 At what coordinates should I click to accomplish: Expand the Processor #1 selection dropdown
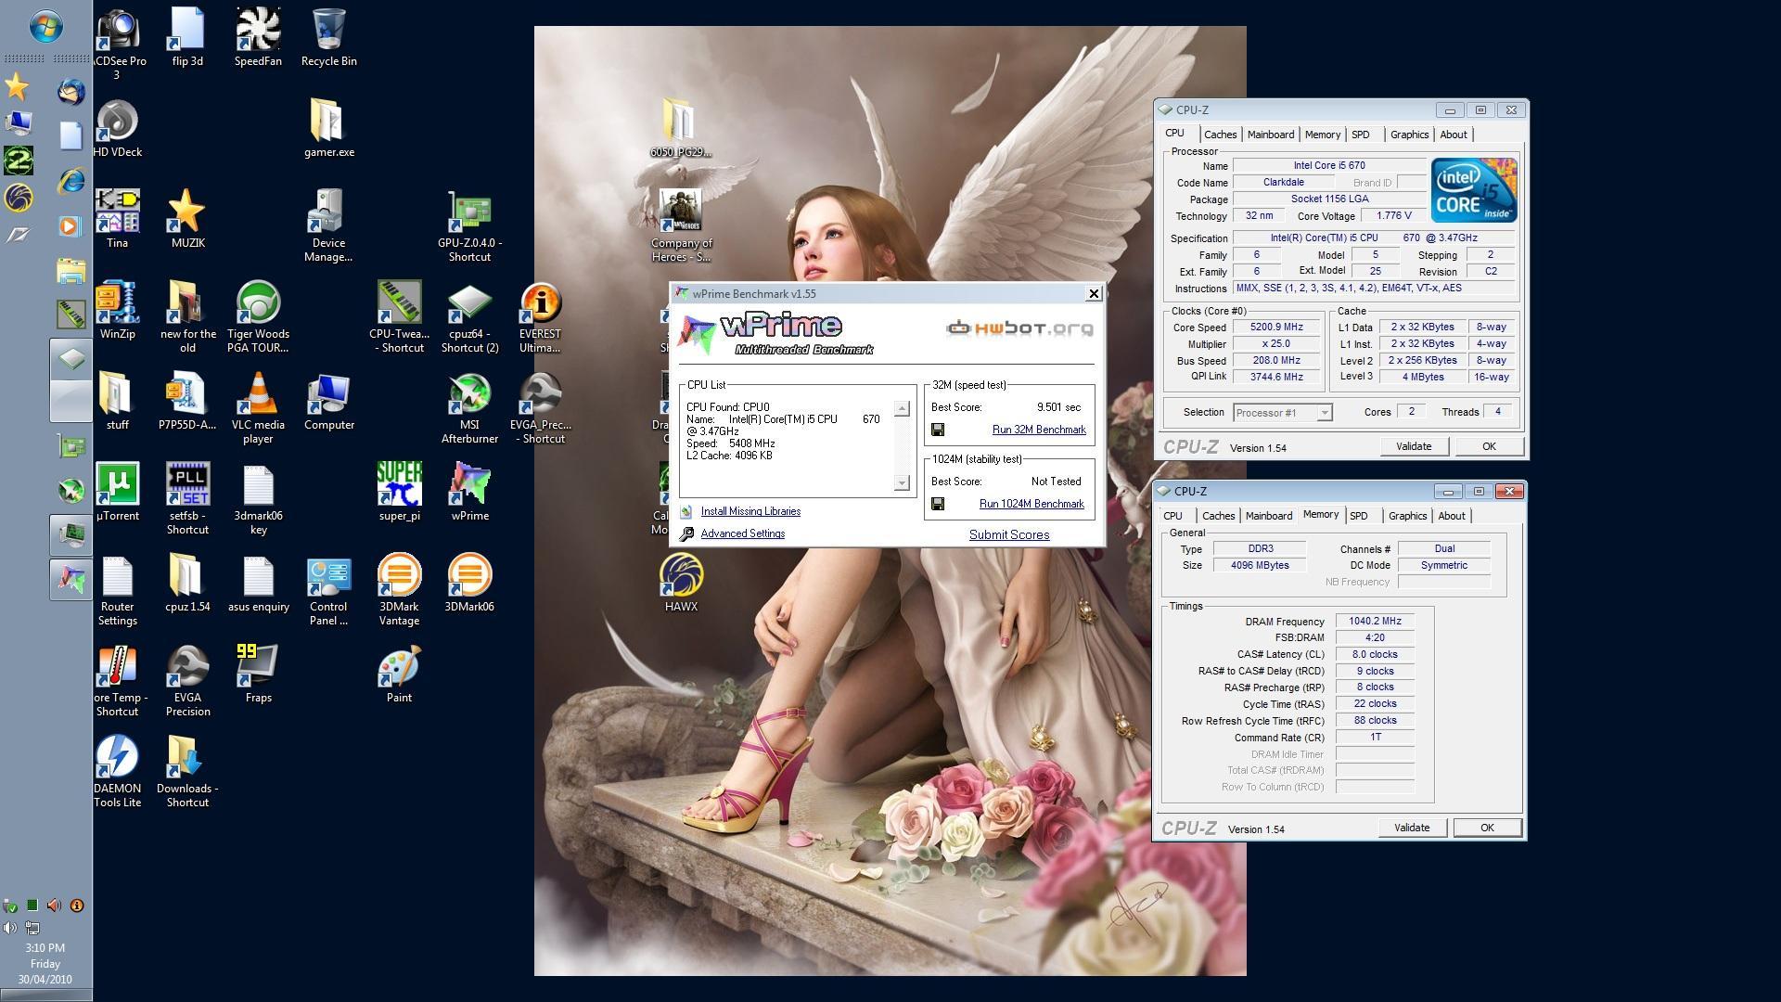tap(1324, 413)
